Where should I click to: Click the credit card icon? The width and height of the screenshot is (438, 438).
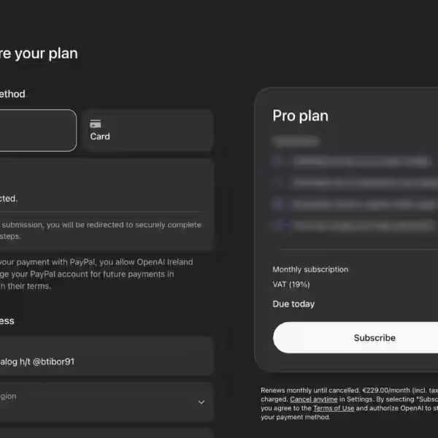pos(96,124)
